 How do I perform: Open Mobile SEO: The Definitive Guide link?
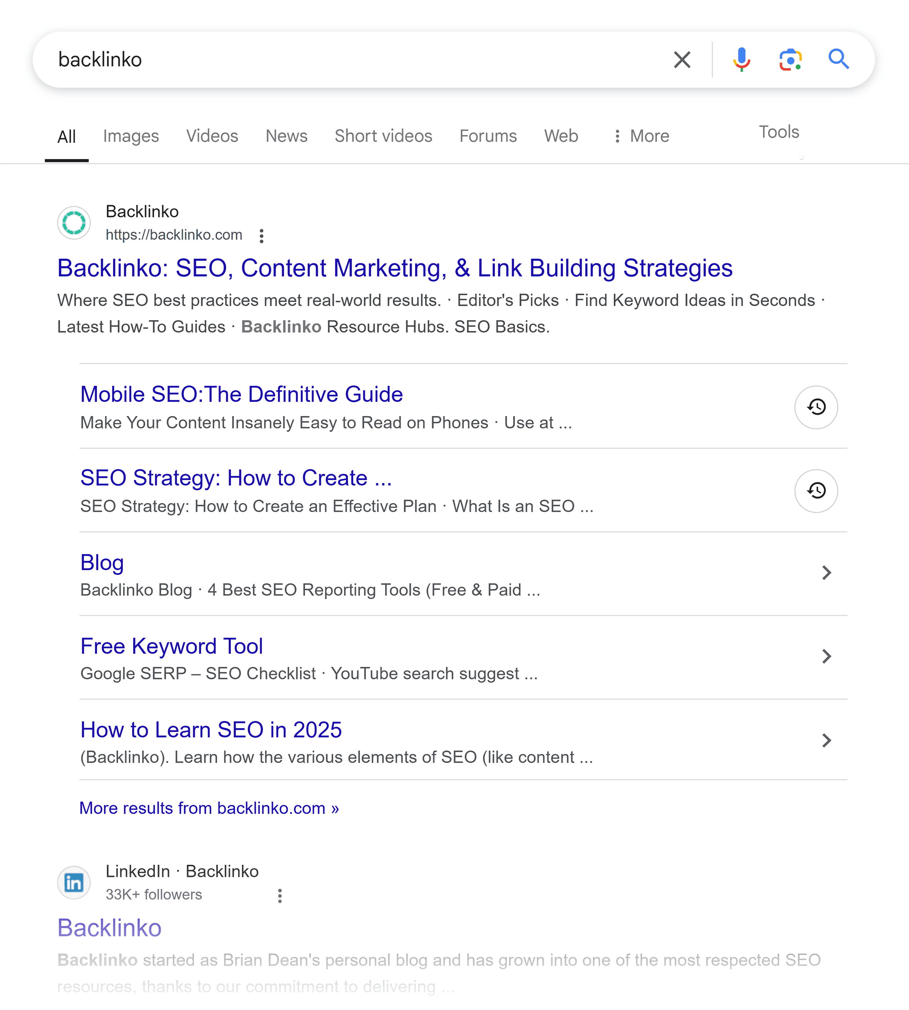[242, 394]
